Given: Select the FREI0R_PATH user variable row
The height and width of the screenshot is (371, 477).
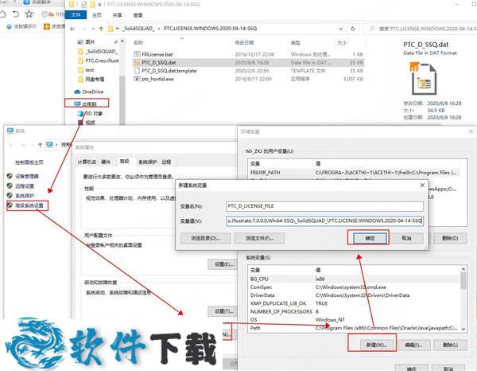Looking at the screenshot, I should [x=355, y=173].
